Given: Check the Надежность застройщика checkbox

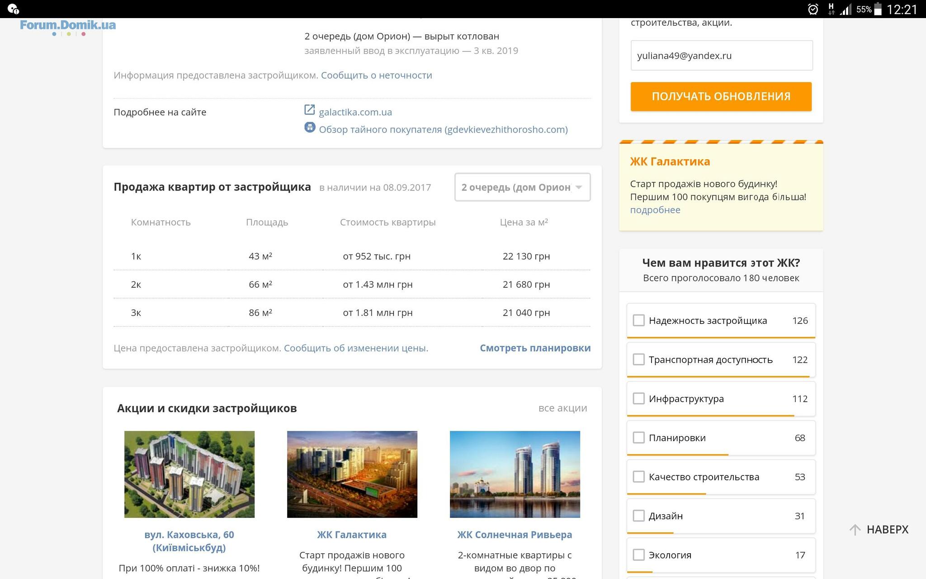Looking at the screenshot, I should pos(638,320).
